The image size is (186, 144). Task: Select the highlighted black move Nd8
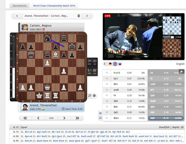pyautogui.click(x=166, y=118)
